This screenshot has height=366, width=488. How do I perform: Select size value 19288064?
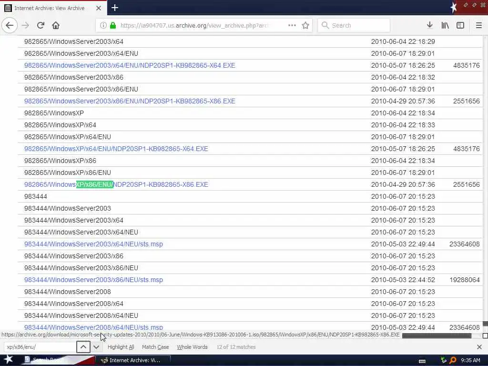point(464,280)
